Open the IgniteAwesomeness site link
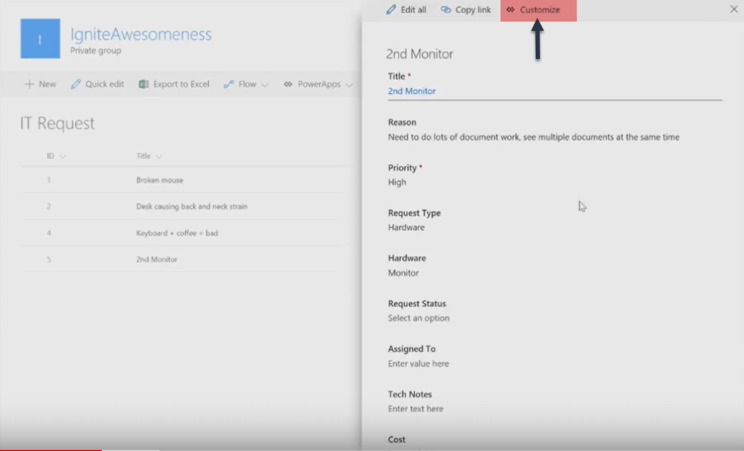 coord(141,34)
